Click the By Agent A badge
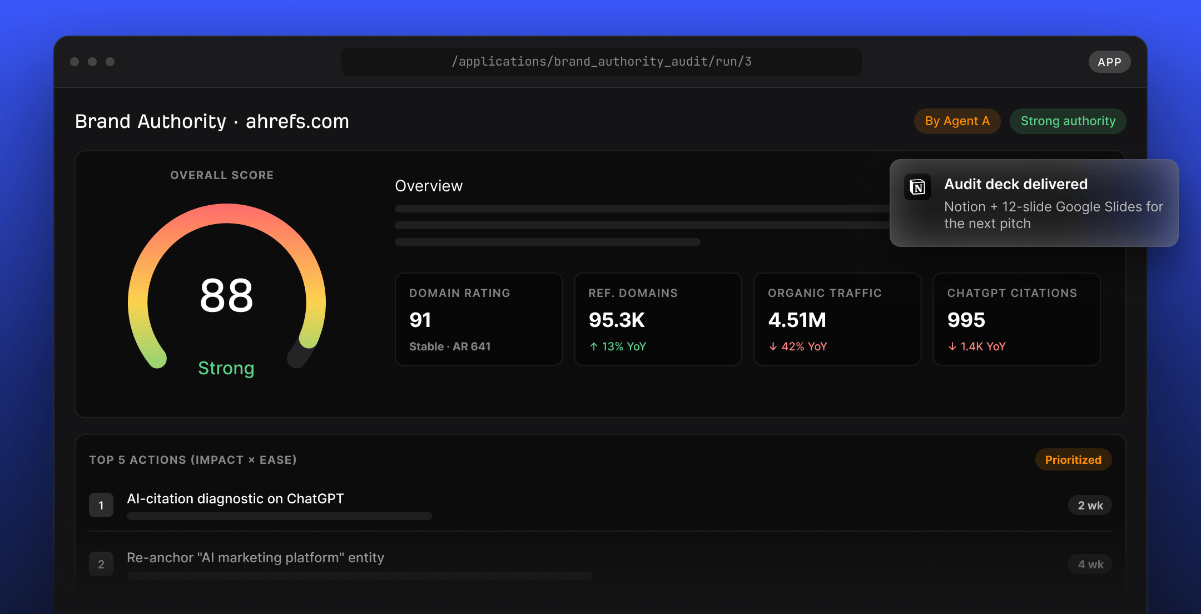The width and height of the screenshot is (1201, 614). pyautogui.click(x=957, y=121)
